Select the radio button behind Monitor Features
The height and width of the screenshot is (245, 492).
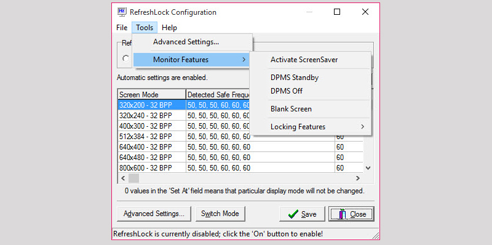(126, 58)
